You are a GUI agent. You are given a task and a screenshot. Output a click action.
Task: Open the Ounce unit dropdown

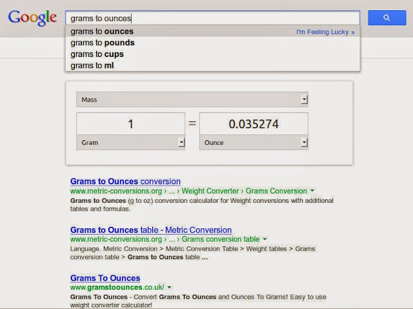coord(254,142)
